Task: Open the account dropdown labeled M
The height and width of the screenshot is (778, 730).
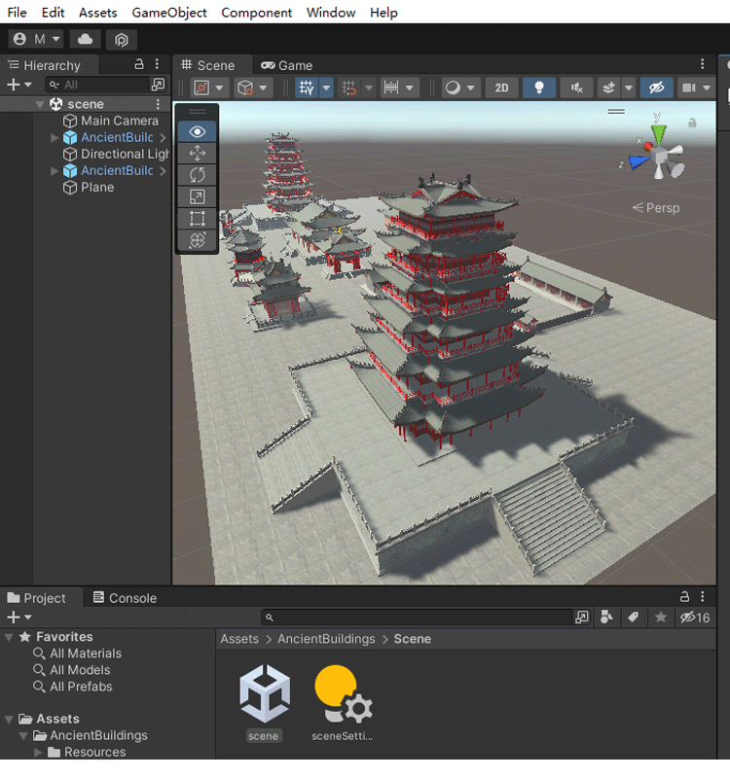Action: coord(37,39)
